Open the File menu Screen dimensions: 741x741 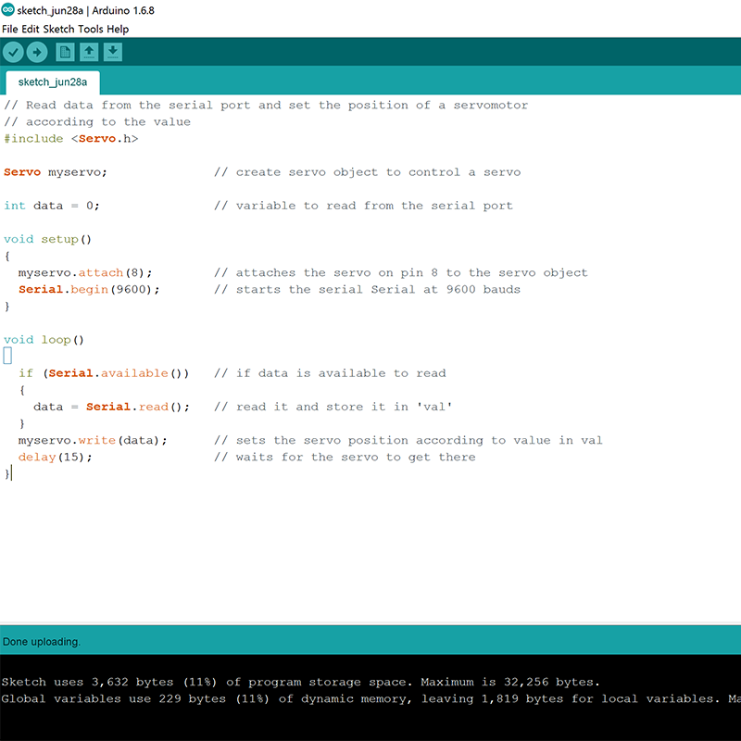click(10, 29)
